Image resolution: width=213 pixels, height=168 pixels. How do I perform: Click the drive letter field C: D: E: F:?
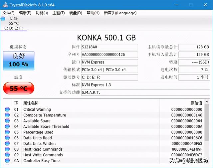(x=109, y=78)
